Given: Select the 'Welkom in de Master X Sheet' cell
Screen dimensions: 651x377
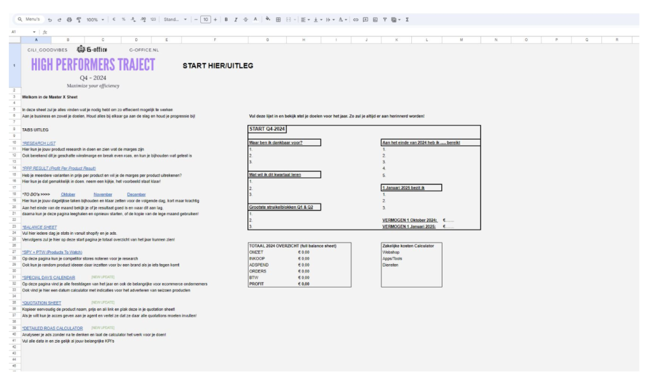Looking at the screenshot, I should pyautogui.click(x=50, y=97).
